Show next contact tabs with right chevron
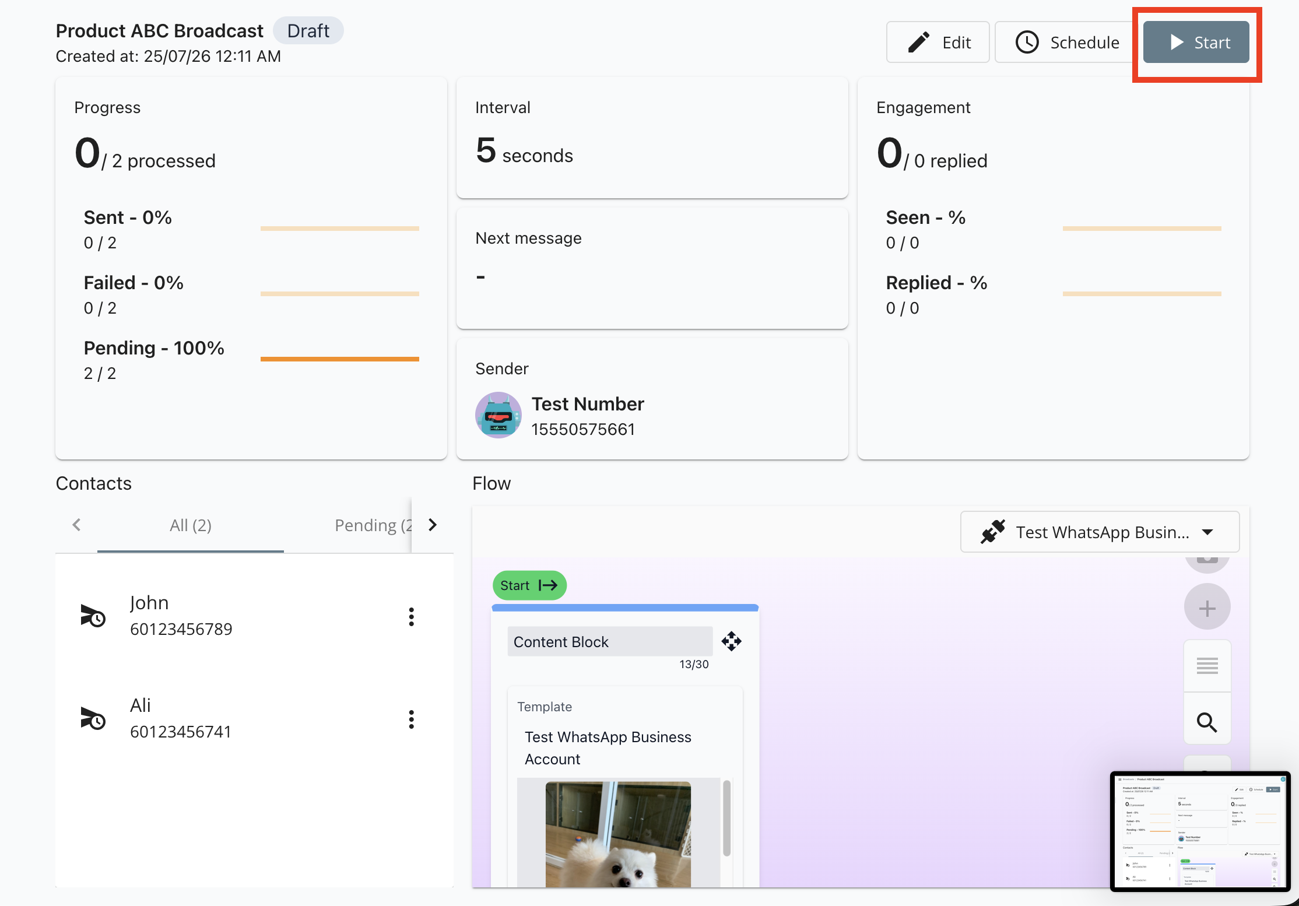 click(432, 525)
